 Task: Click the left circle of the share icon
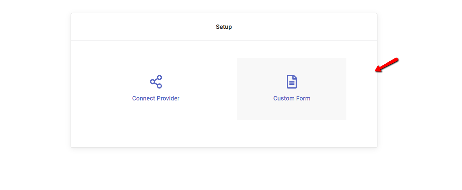(x=152, y=82)
